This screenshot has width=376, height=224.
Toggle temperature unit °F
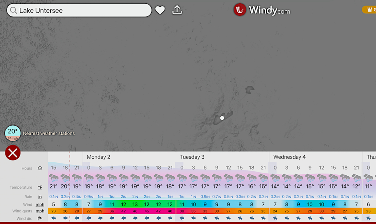(40, 187)
